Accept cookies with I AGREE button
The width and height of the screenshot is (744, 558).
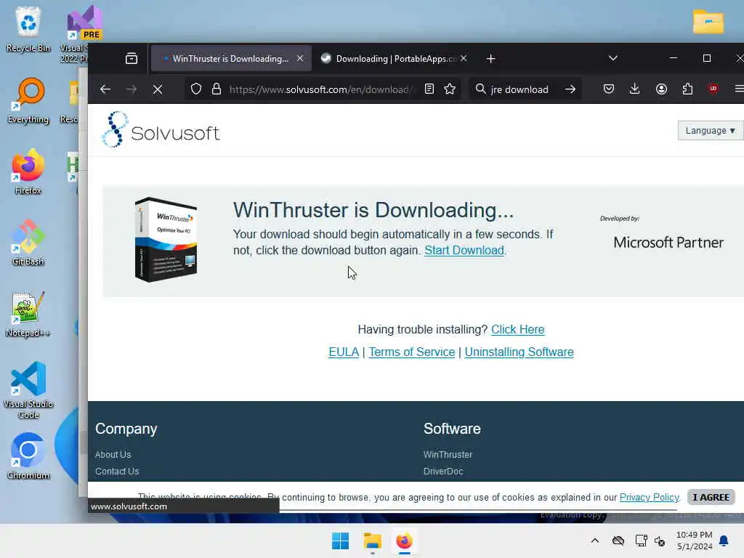[711, 497]
